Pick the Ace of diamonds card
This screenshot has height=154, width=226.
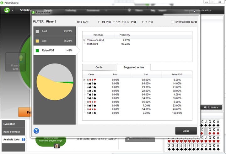tap(218, 131)
